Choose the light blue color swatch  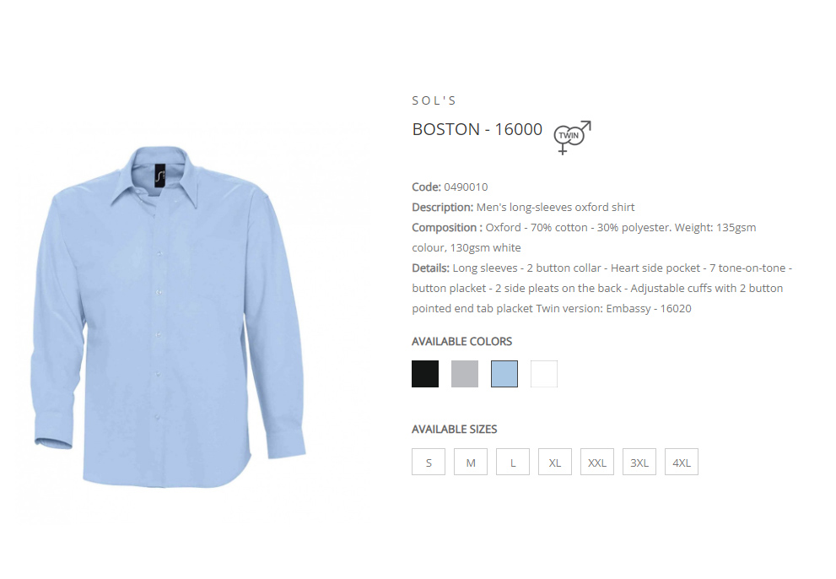pos(504,374)
